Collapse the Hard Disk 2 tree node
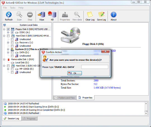The width and height of the screenshot is (151, 127). 4,66
